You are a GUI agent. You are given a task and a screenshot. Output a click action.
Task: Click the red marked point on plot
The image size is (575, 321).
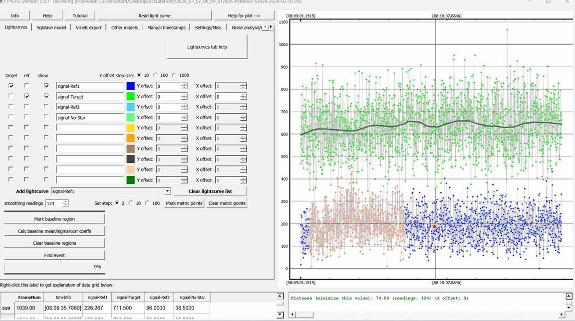(x=435, y=226)
